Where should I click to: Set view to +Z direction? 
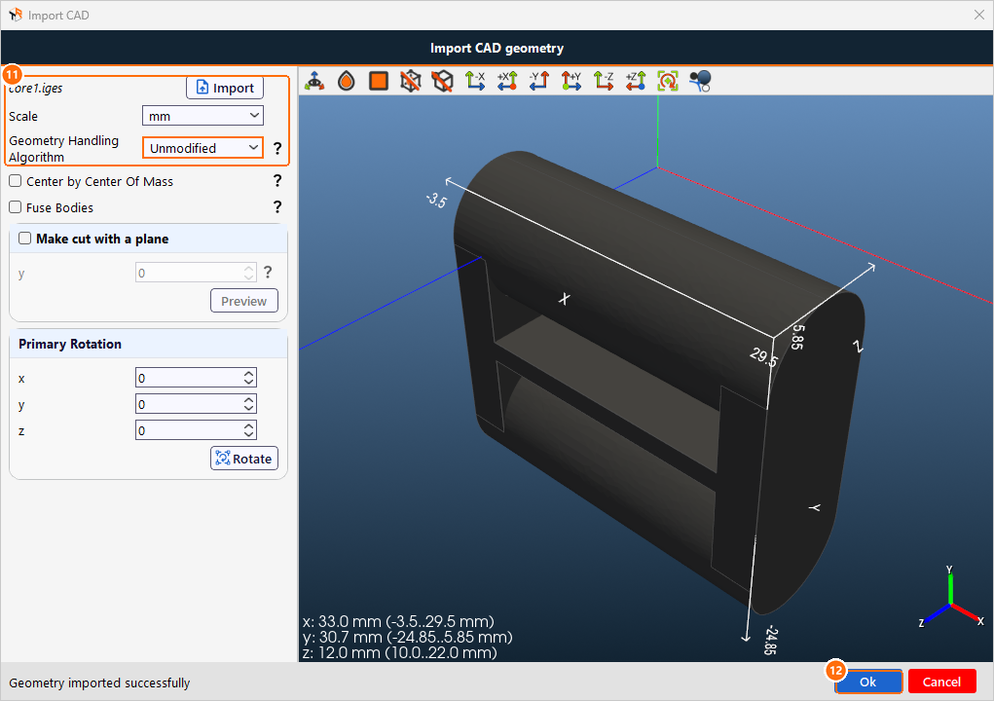coord(636,81)
